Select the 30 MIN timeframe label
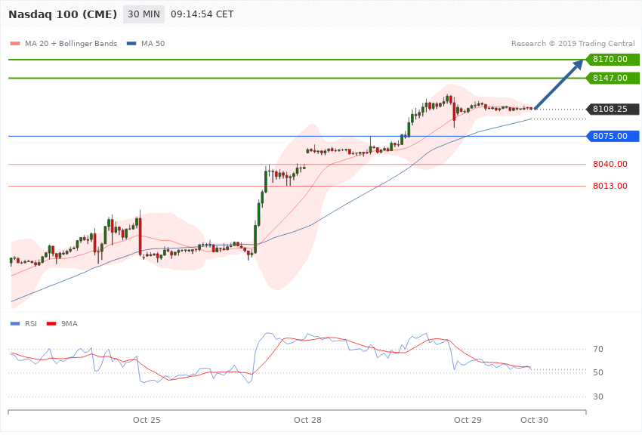Screen dimensions: 642x435 point(144,14)
